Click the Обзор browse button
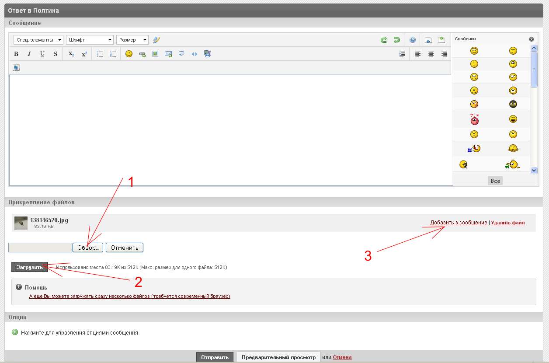This screenshot has height=363, width=549. coord(88,248)
